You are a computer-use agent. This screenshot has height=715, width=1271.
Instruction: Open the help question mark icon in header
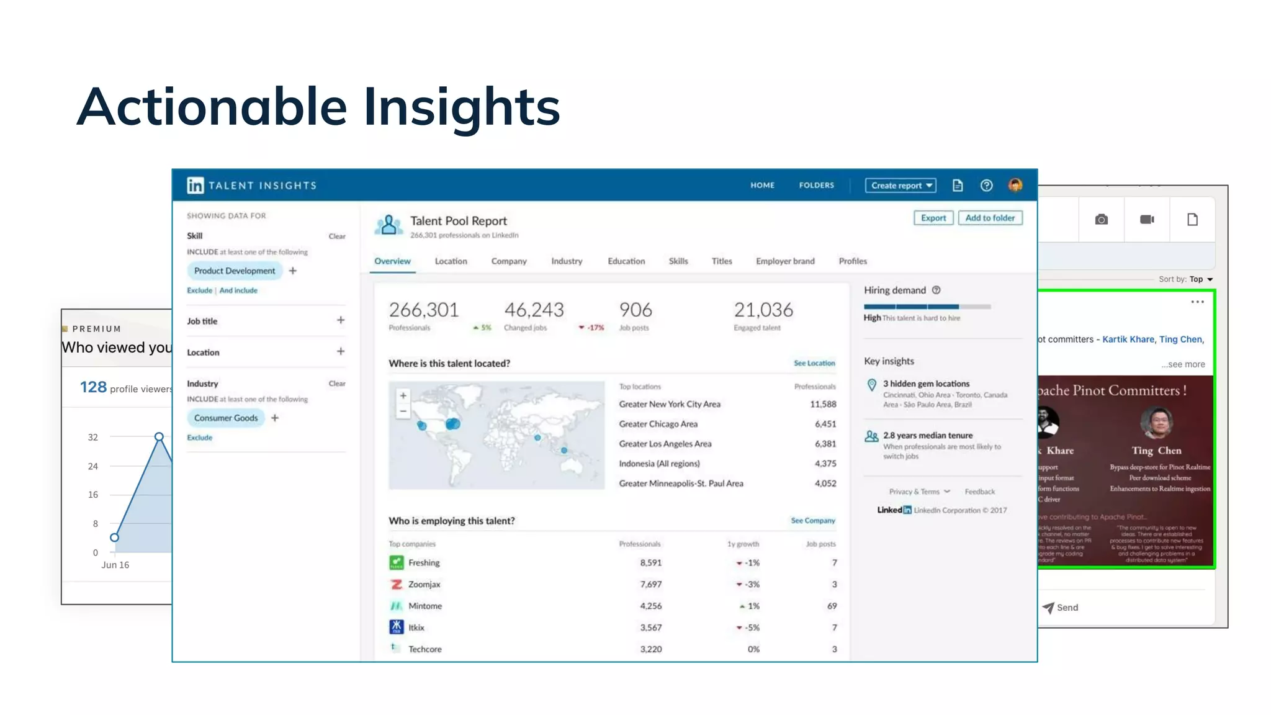(x=986, y=185)
